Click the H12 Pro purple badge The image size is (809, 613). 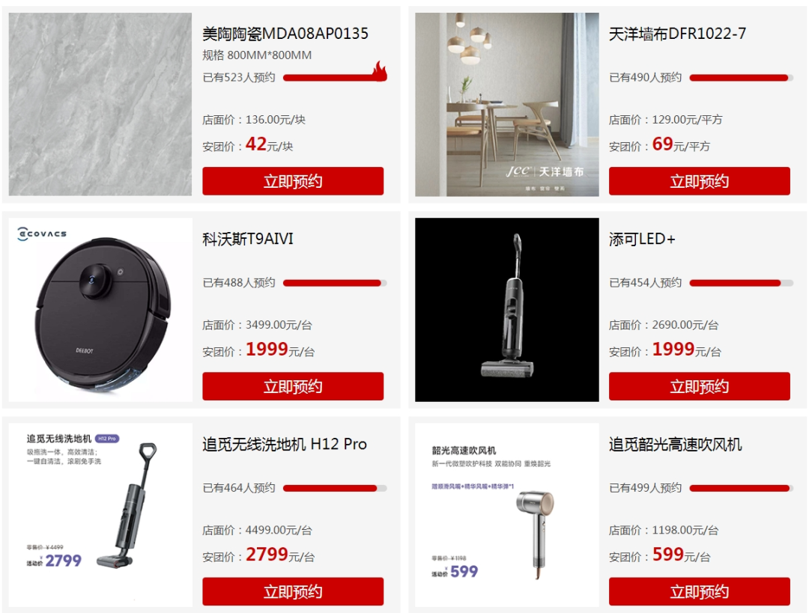click(x=107, y=438)
